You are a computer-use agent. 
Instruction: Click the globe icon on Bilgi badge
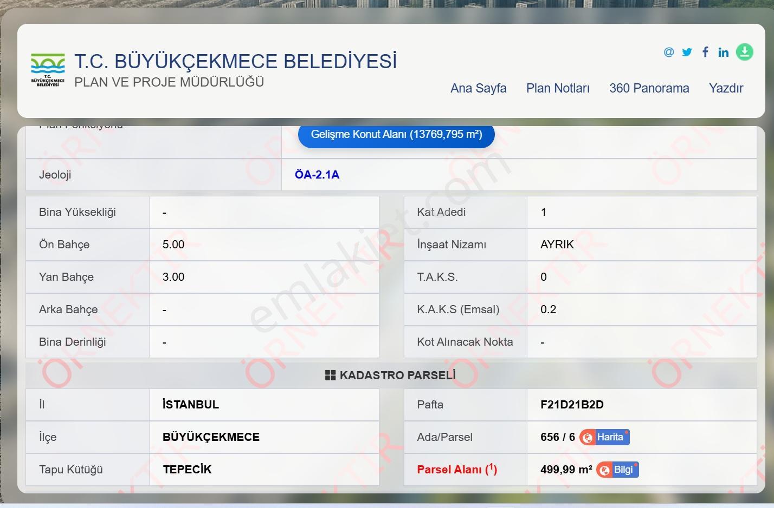coord(604,470)
